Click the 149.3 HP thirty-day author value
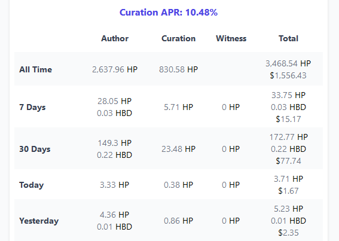The width and height of the screenshot is (339, 241). click(x=114, y=143)
